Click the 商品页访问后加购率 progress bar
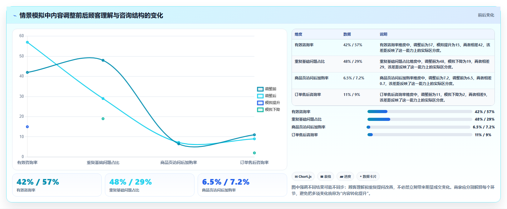This screenshot has width=507, height=209. pyautogui.click(x=418, y=127)
